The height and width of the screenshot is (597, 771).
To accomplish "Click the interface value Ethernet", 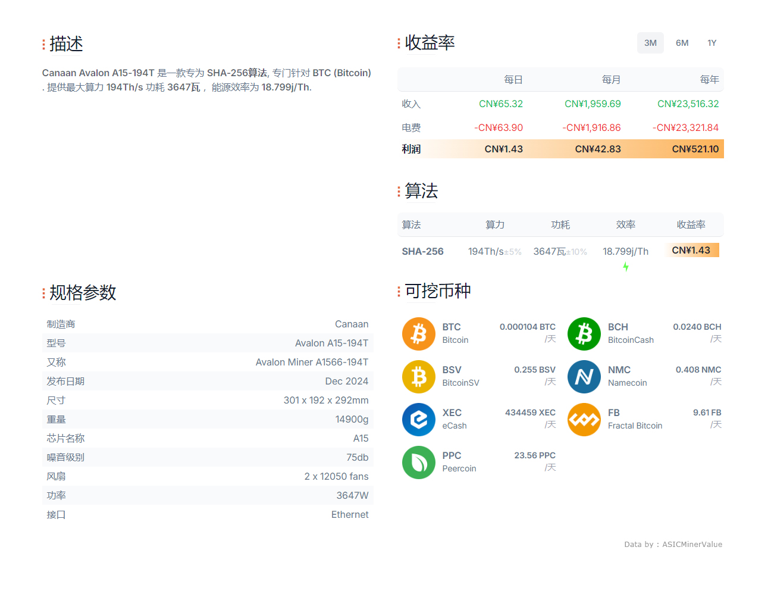I will click(x=350, y=514).
